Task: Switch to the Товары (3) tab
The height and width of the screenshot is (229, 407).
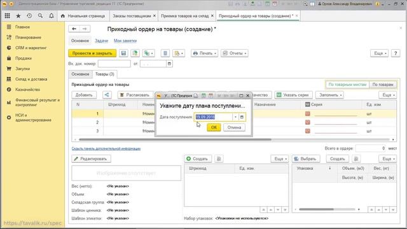Action: tap(104, 74)
